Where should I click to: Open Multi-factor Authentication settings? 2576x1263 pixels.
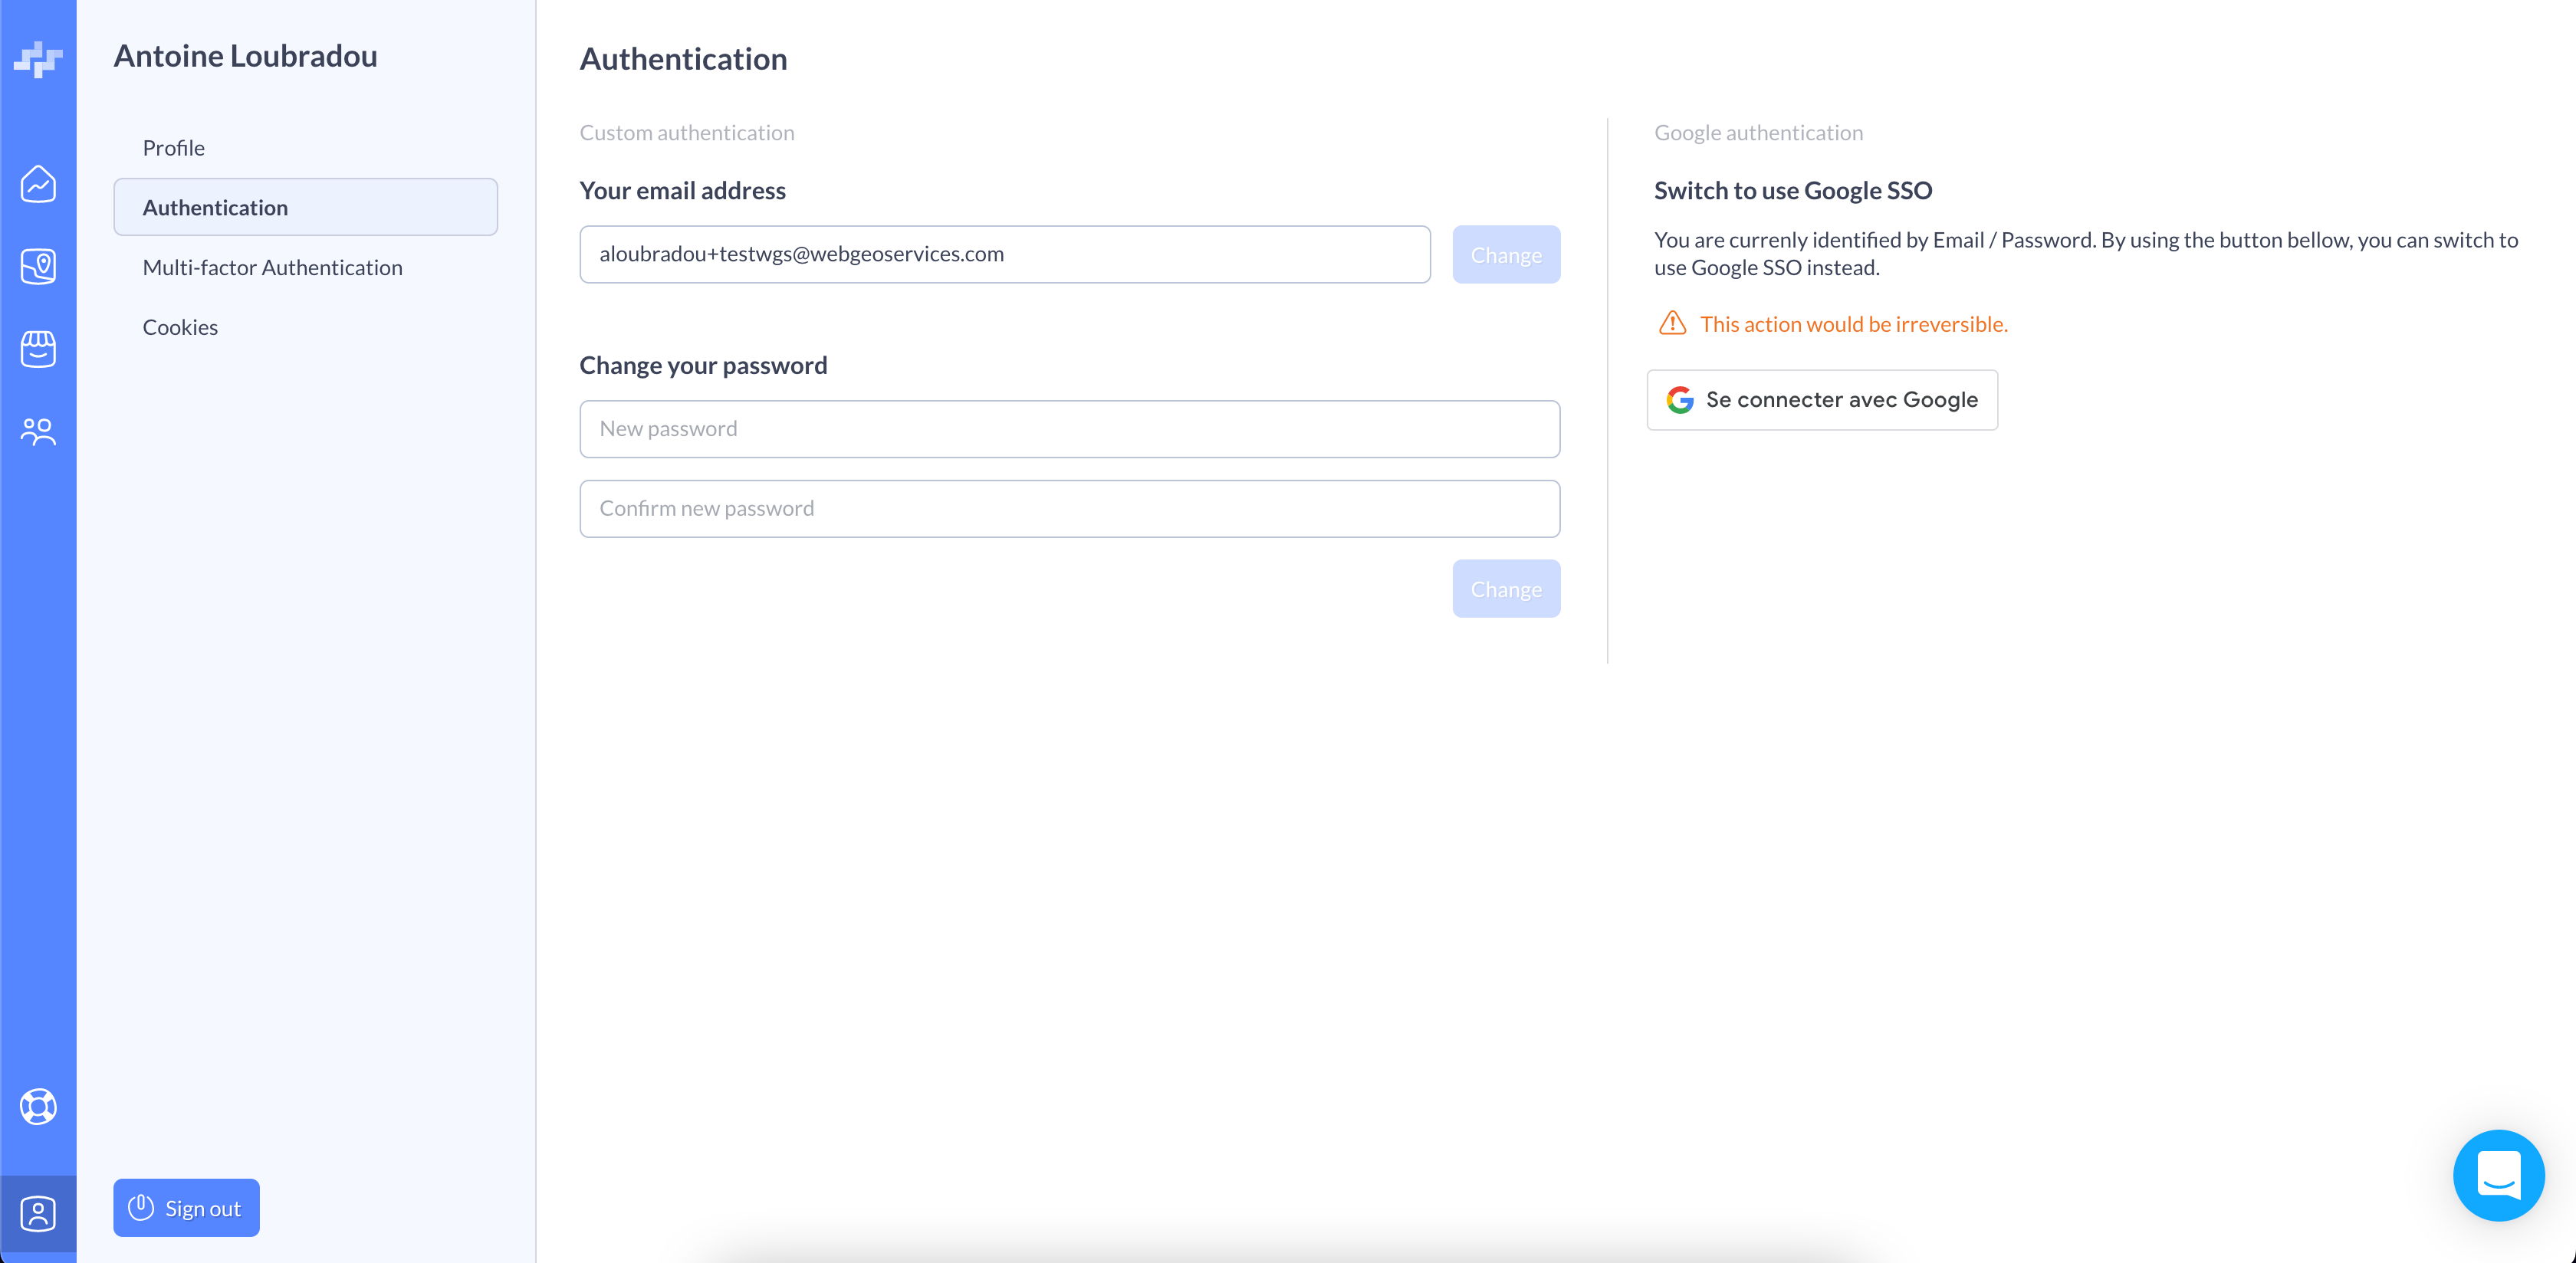pos(272,268)
